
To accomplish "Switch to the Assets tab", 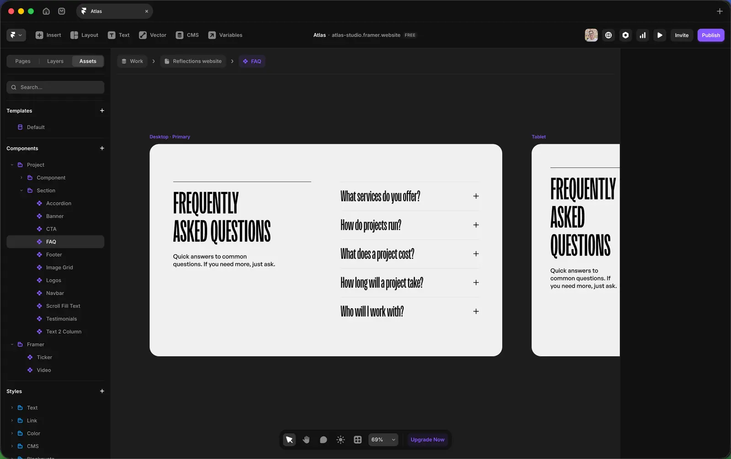I will click(x=88, y=61).
